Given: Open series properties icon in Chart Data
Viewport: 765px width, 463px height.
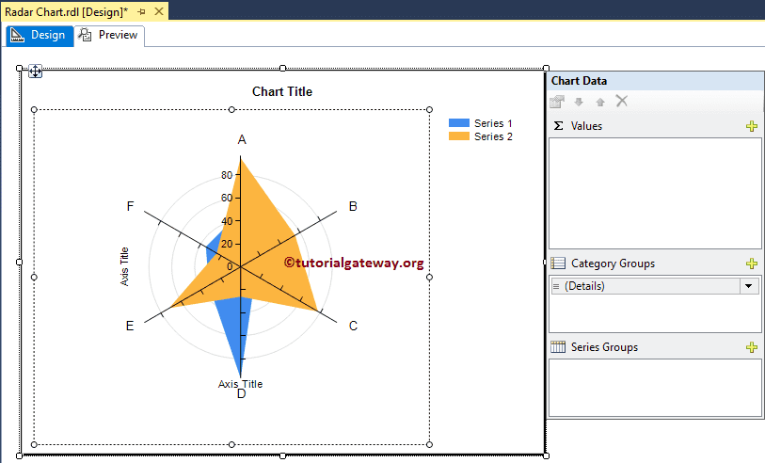Looking at the screenshot, I should click(x=557, y=102).
